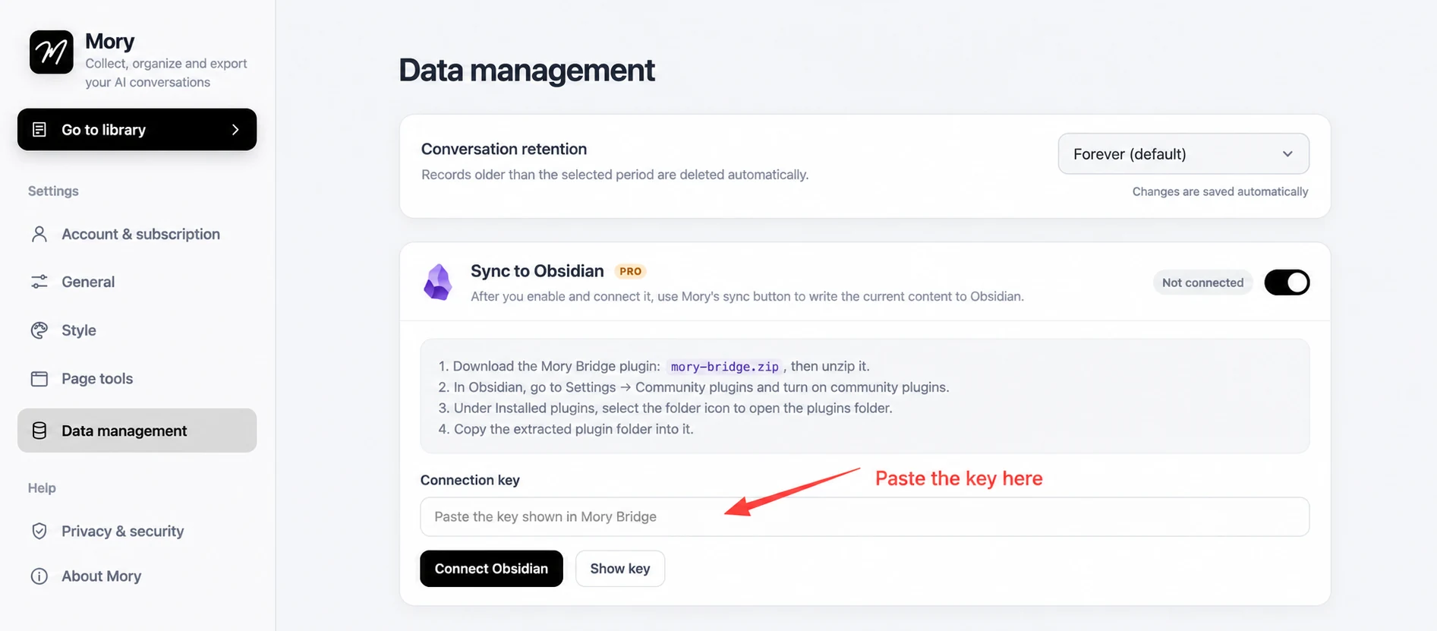The height and width of the screenshot is (631, 1437).
Task: Click the library document icon
Action: pos(39,130)
